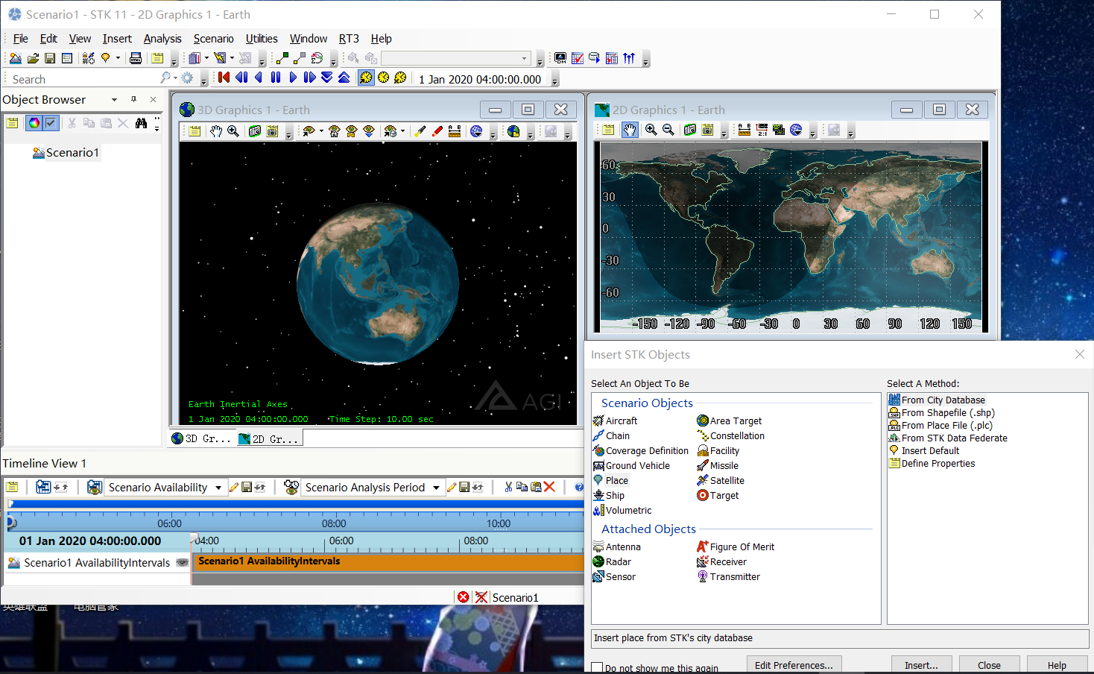The image size is (1094, 674).
Task: Check 'Do not show me this again'
Action: (x=597, y=667)
